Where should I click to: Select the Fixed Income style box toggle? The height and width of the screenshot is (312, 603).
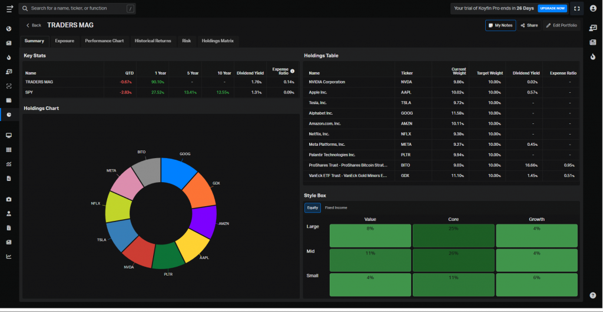pos(336,207)
